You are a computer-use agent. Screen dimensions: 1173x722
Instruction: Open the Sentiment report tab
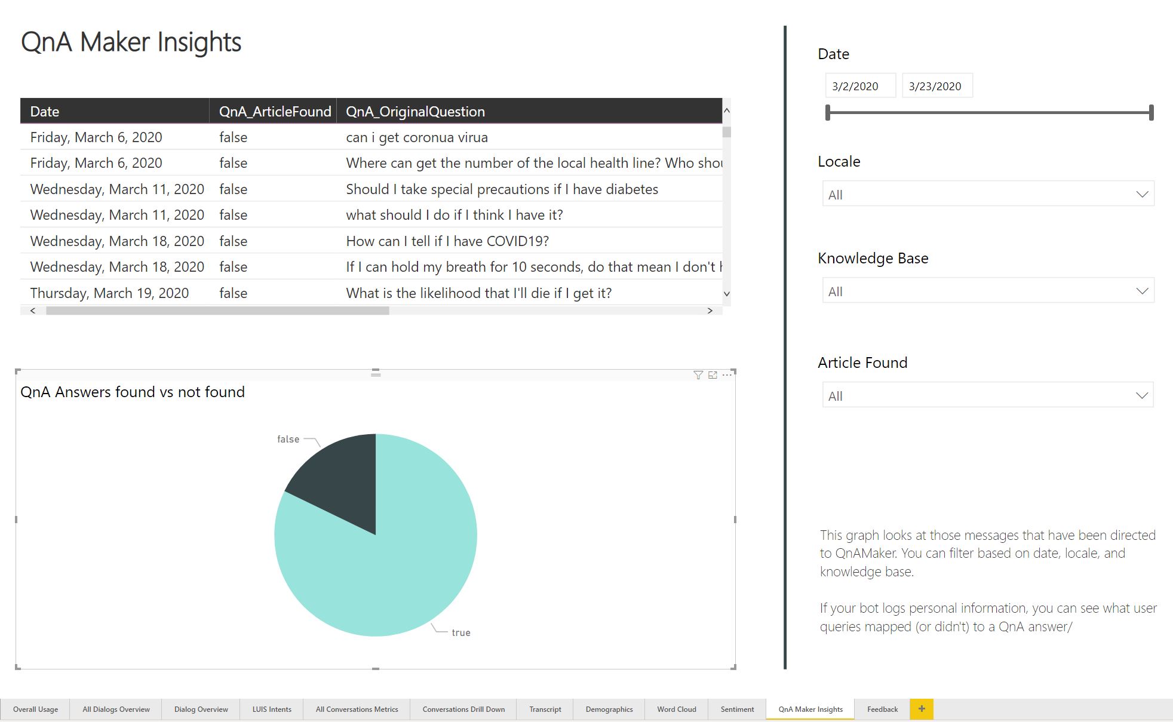737,709
